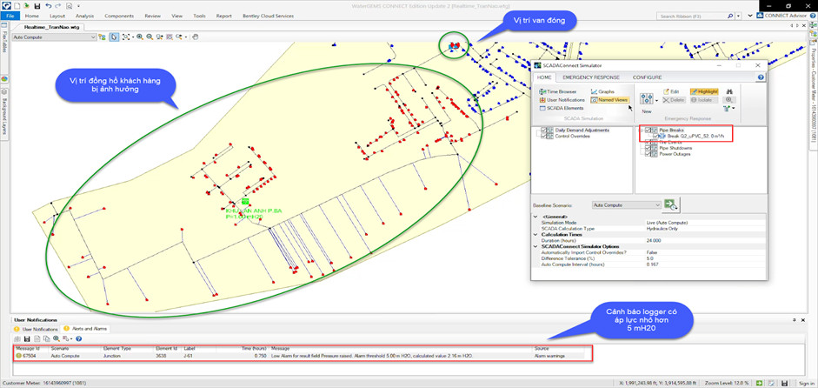
Task: Open Baseline Scenario Auto Compute dropdown
Action: pos(656,205)
